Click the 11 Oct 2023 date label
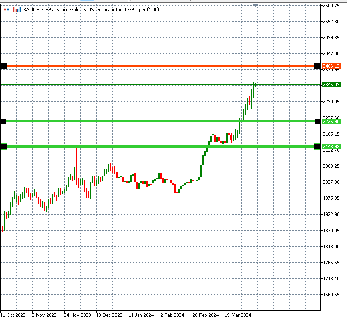The image size is (347, 320). (13, 315)
